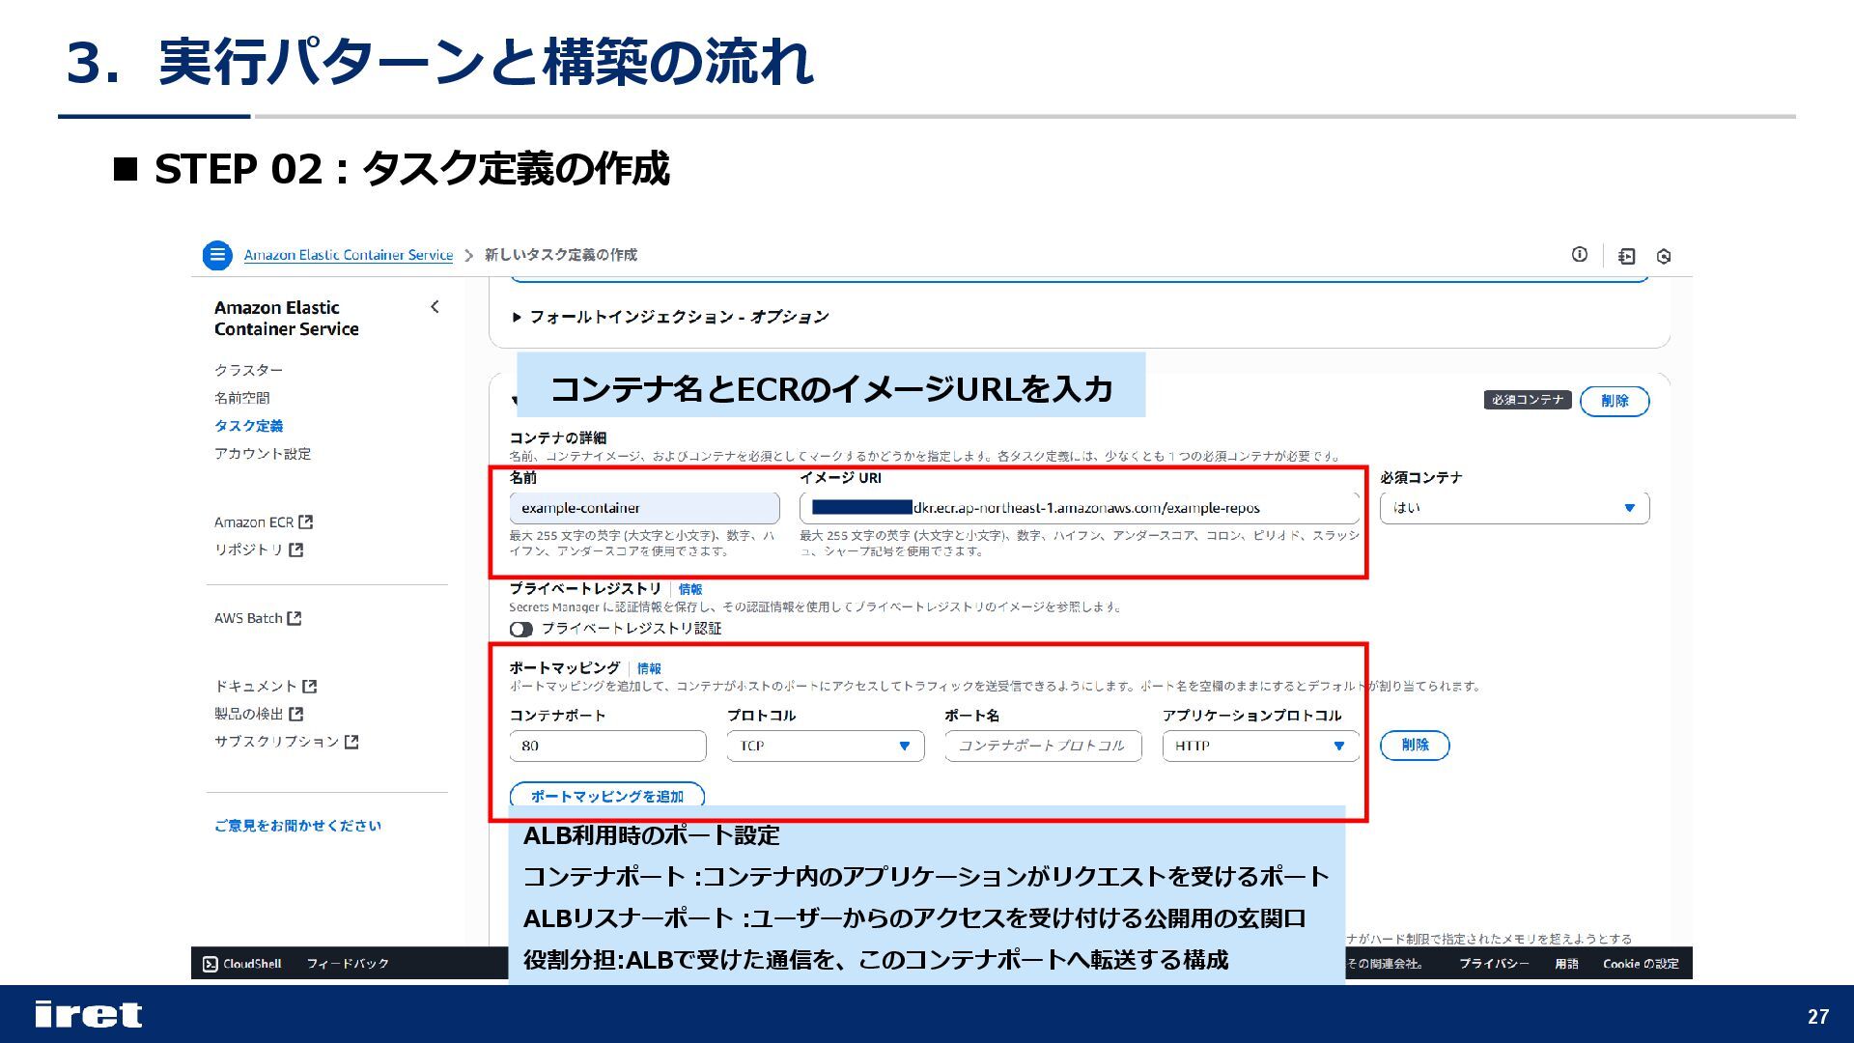This screenshot has width=1854, height=1043.
Task: Click 削除 button next to 必須コンテナ badge
Action: [1615, 401]
